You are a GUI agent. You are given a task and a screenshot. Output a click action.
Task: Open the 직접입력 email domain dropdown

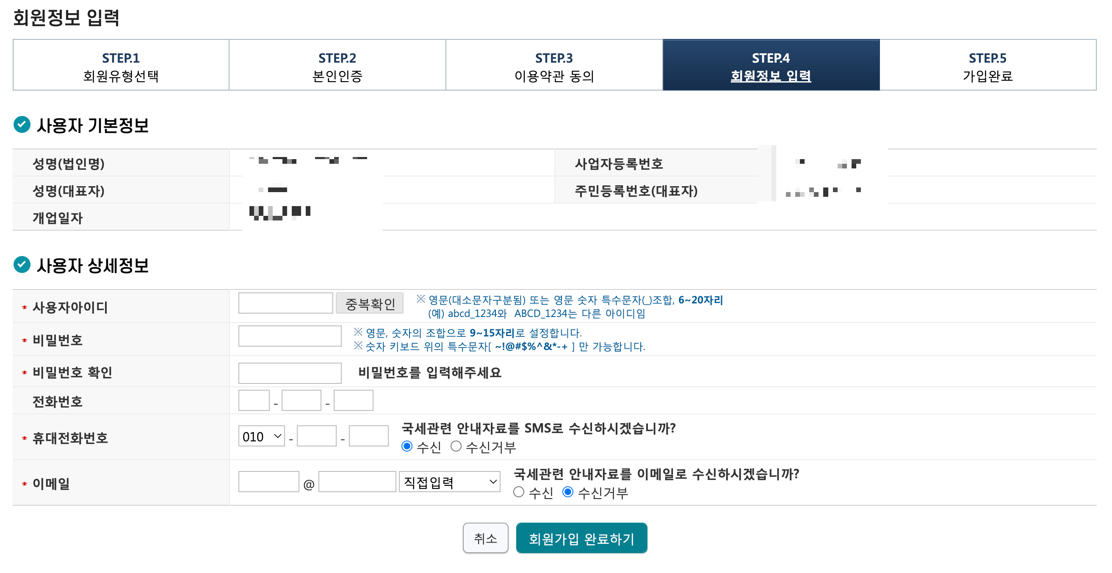coord(449,482)
